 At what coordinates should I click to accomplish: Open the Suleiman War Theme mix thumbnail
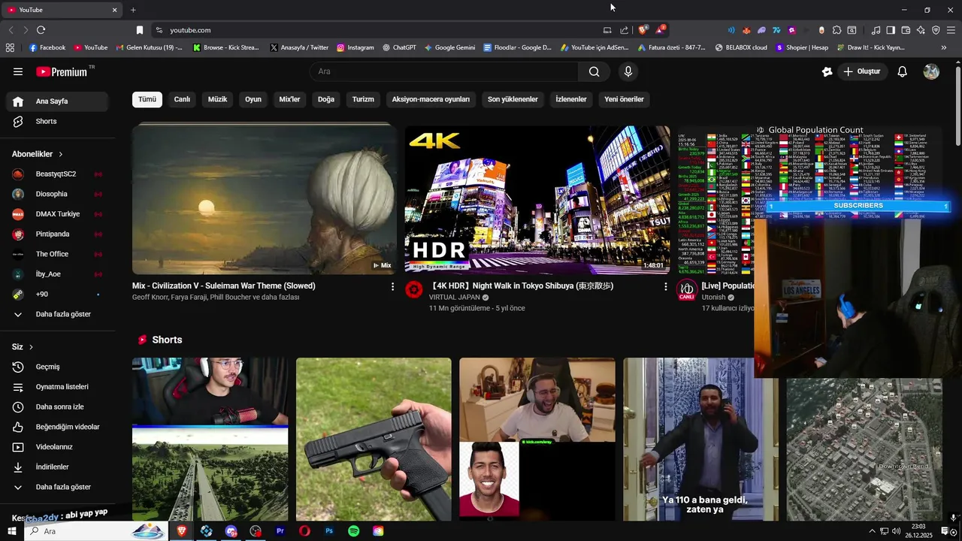[264, 199]
